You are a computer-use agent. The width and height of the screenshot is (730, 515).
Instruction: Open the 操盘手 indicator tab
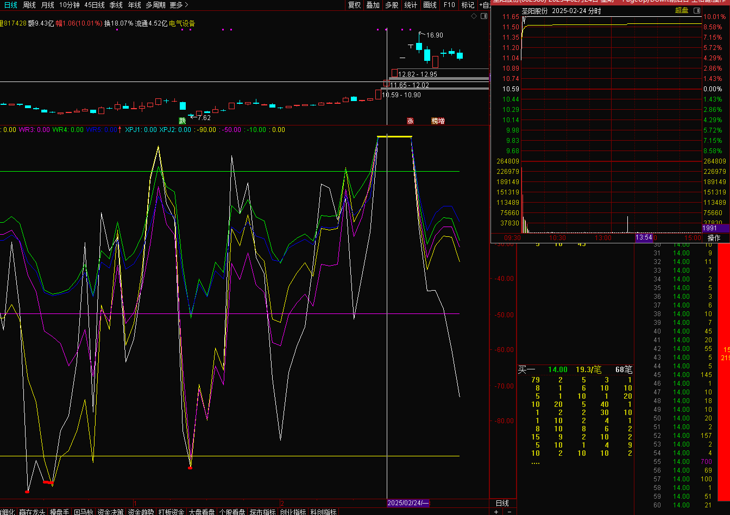[x=60, y=512]
